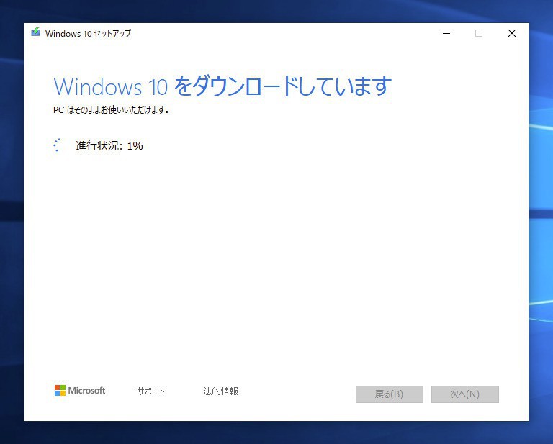Screen dimensions: 553x444
Task: Click the disabled maximize button
Action: [479, 33]
